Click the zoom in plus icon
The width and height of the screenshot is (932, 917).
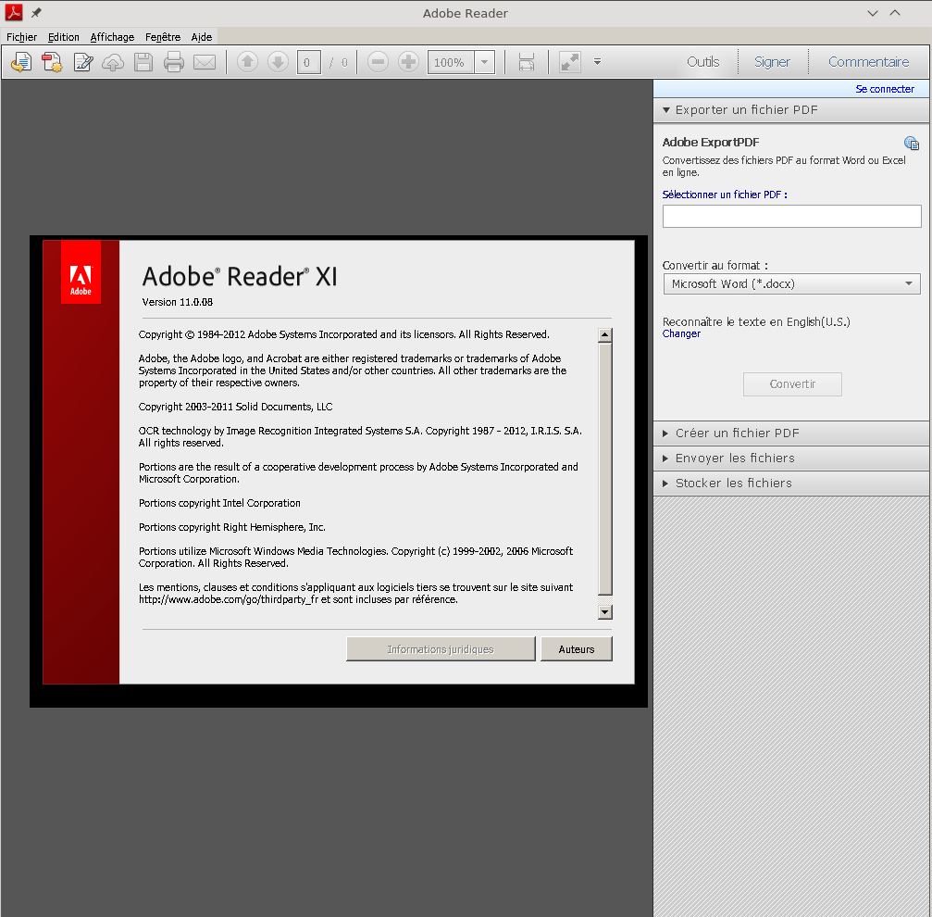[408, 62]
